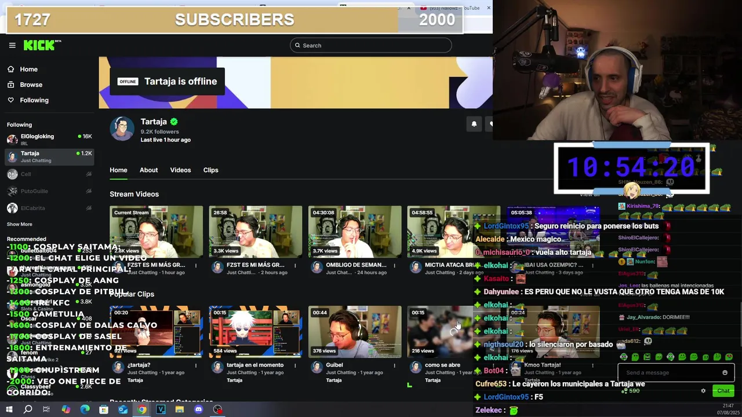Click Tartaja's notification bell icon

click(x=474, y=123)
